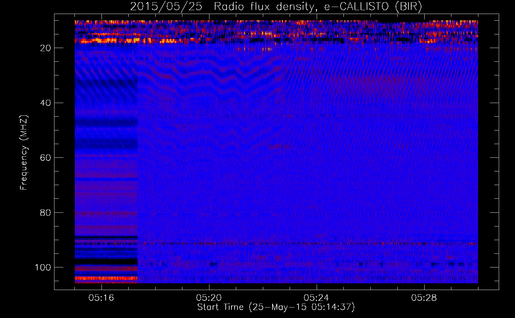The height and width of the screenshot is (318, 515).
Task: Click the '05:24' time axis label
Action: click(x=316, y=298)
